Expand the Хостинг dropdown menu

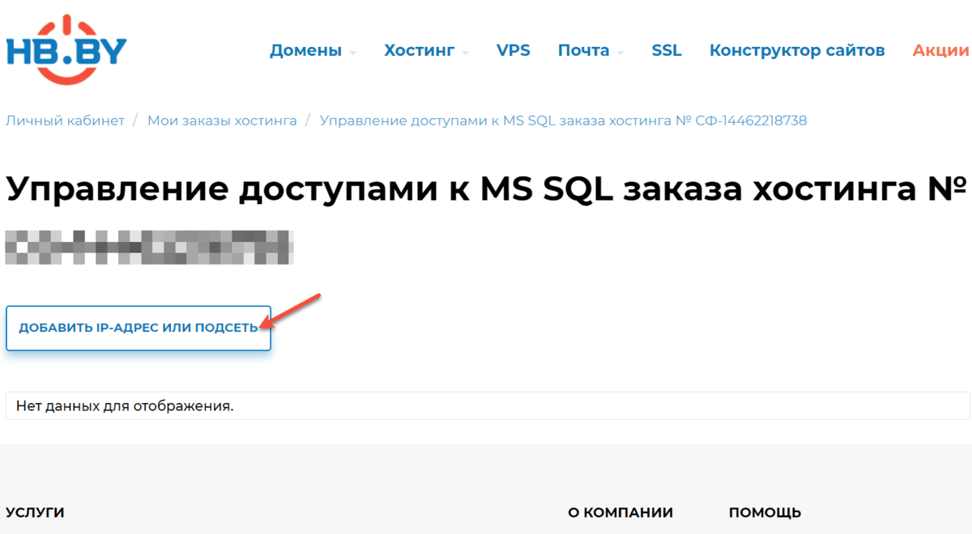click(420, 50)
